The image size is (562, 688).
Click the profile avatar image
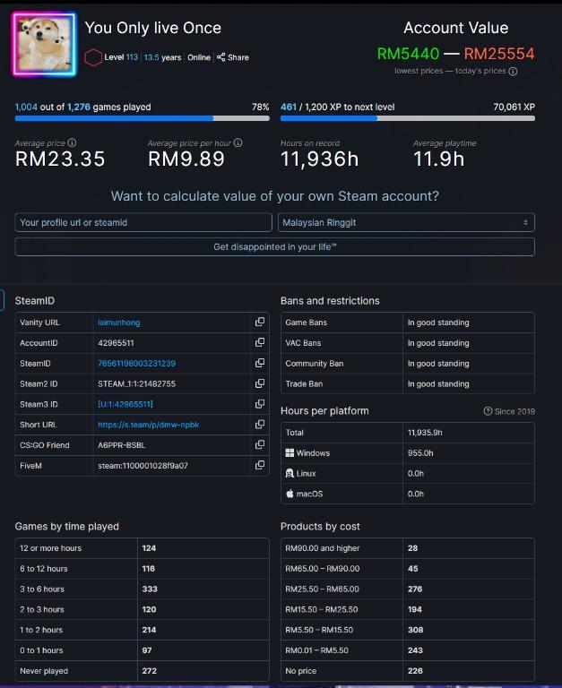click(x=44, y=45)
